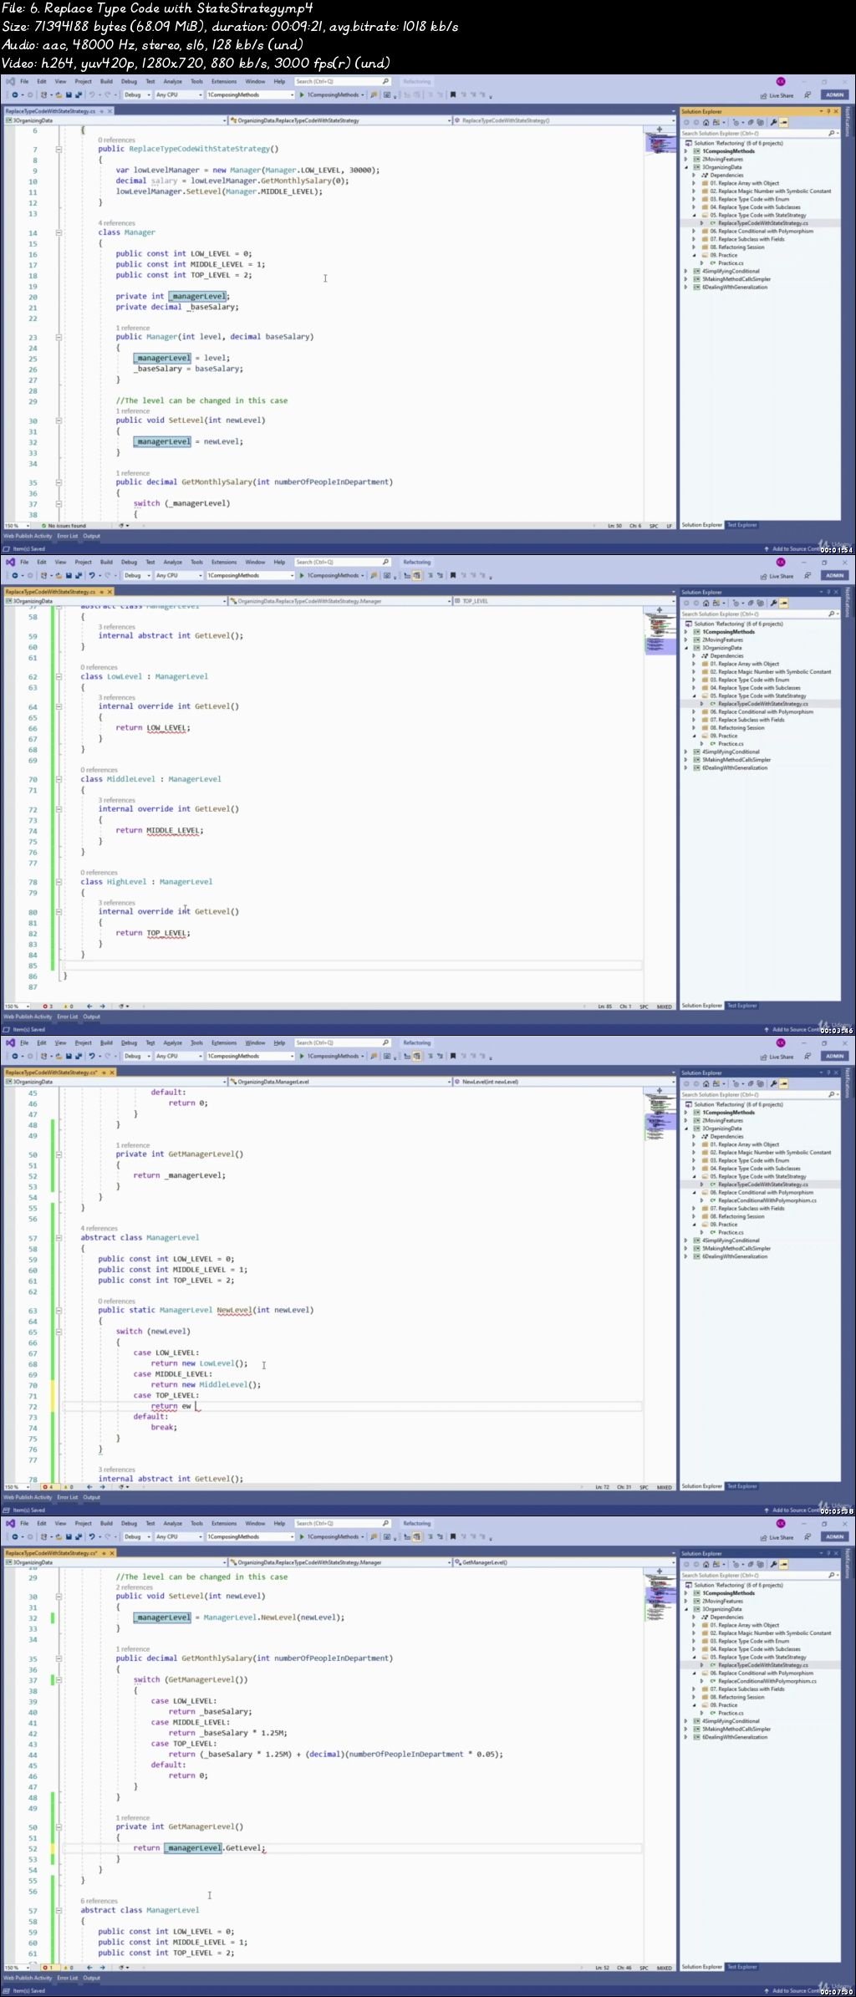Screen dimensions: 856x1997
Task: Click the Quick Launch magnifier in the 00:03:46 frame
Action: click(x=385, y=562)
